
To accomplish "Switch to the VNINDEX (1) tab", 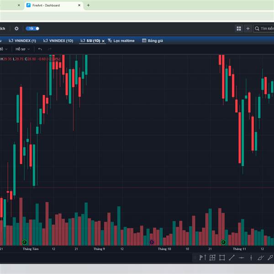I will pos(22,41).
